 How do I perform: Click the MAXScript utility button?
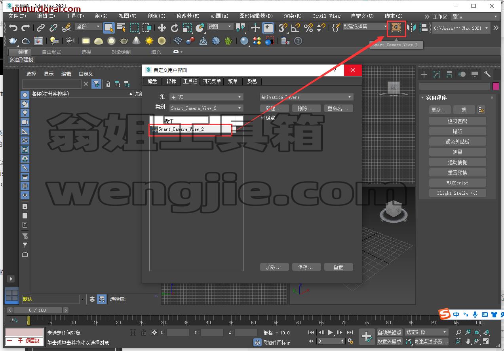457,183
